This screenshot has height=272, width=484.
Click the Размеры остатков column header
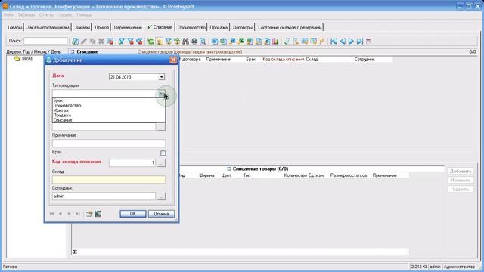tap(349, 175)
